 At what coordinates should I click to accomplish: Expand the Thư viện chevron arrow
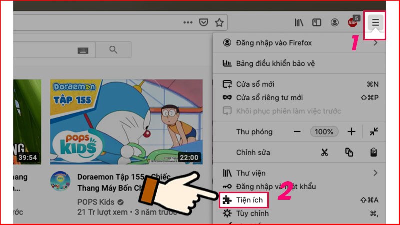(375, 173)
